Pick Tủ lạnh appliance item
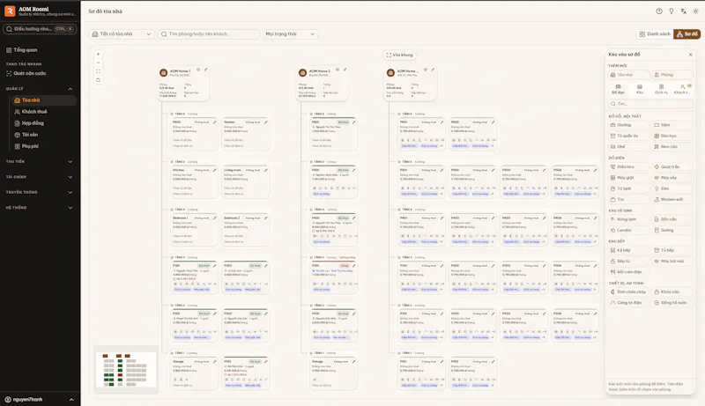 [628, 188]
